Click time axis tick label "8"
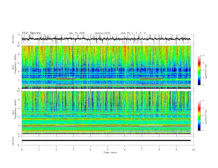Screen dimensions: 218x168 point(159,150)
